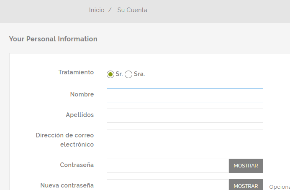Click the Tratamiento label

[x=76, y=72]
